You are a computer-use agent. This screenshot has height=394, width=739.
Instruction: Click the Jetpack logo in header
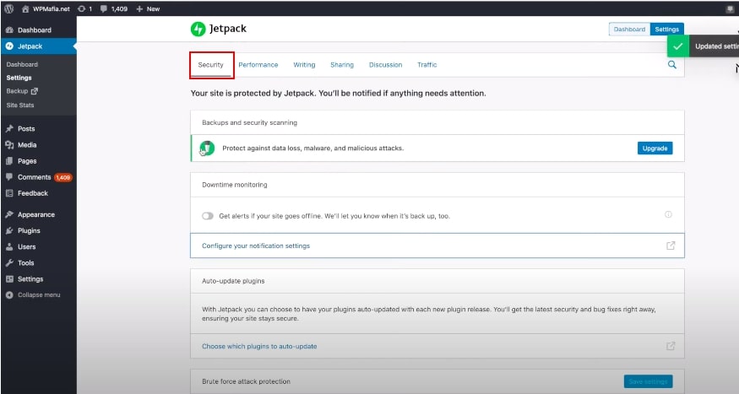click(218, 29)
